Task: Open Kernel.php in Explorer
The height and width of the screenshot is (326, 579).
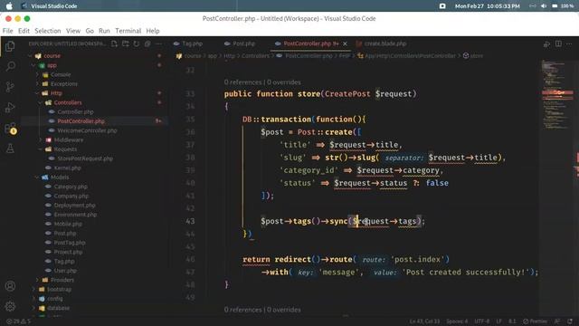Action: (67, 168)
